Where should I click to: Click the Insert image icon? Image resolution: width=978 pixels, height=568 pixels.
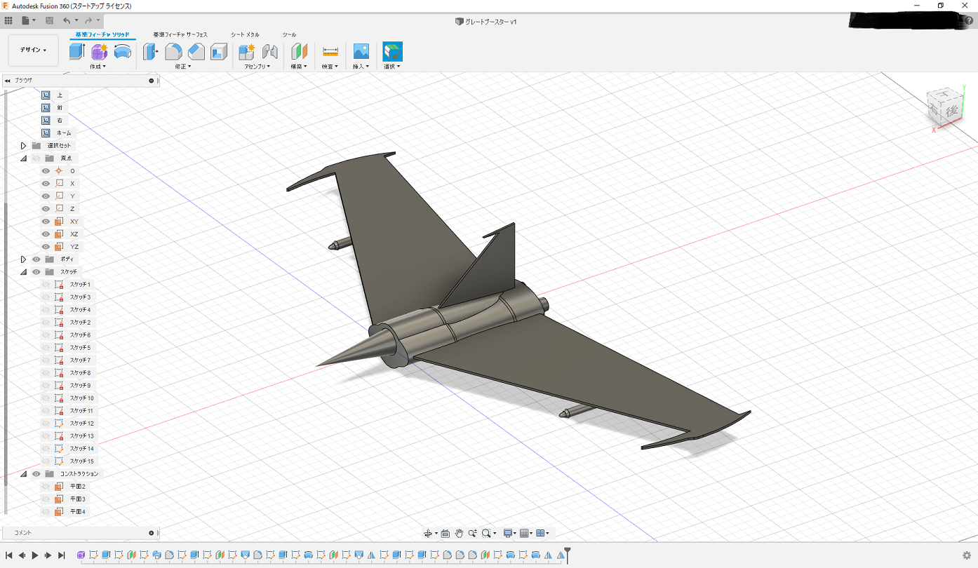coord(361,51)
